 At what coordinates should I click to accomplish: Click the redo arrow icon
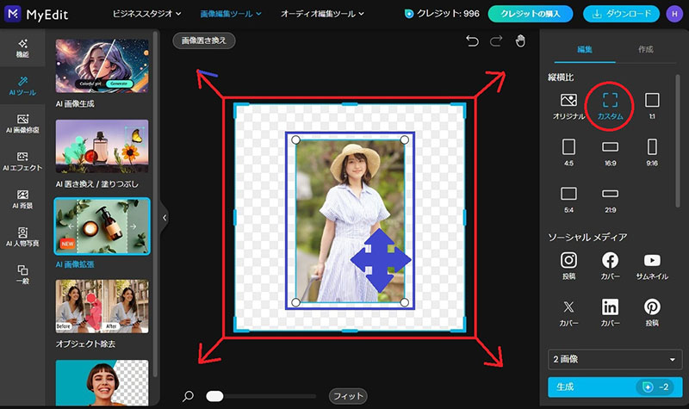(496, 41)
